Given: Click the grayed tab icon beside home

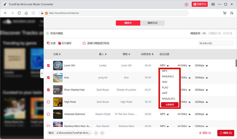Looking at the screenshot, I should click(33, 13).
